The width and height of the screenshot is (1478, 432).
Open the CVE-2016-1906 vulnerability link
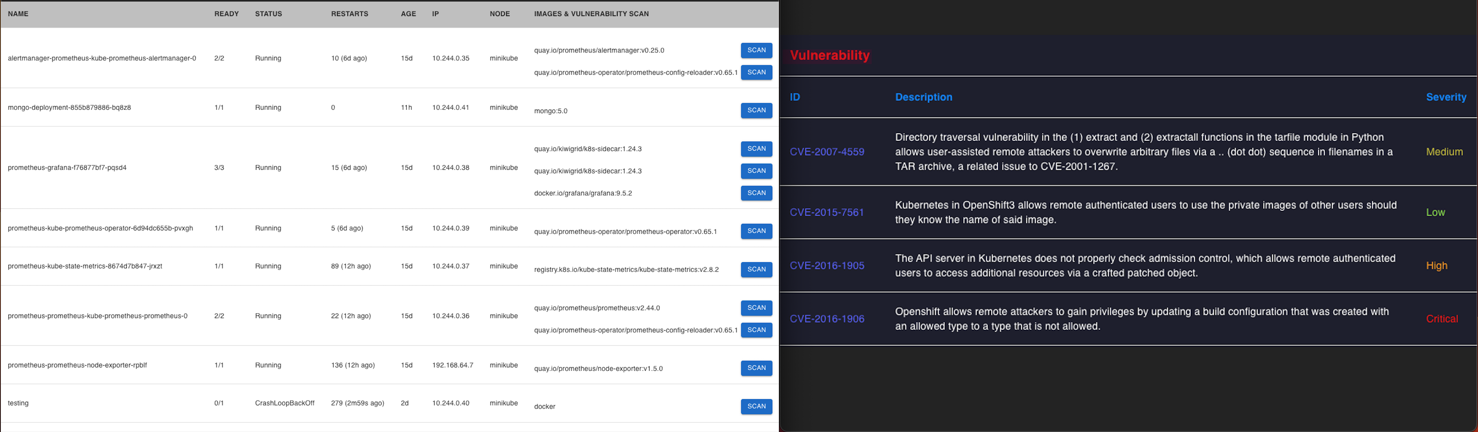point(827,319)
